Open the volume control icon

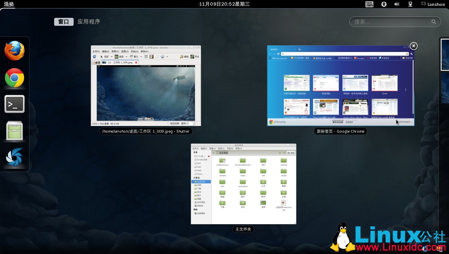click(x=397, y=4)
